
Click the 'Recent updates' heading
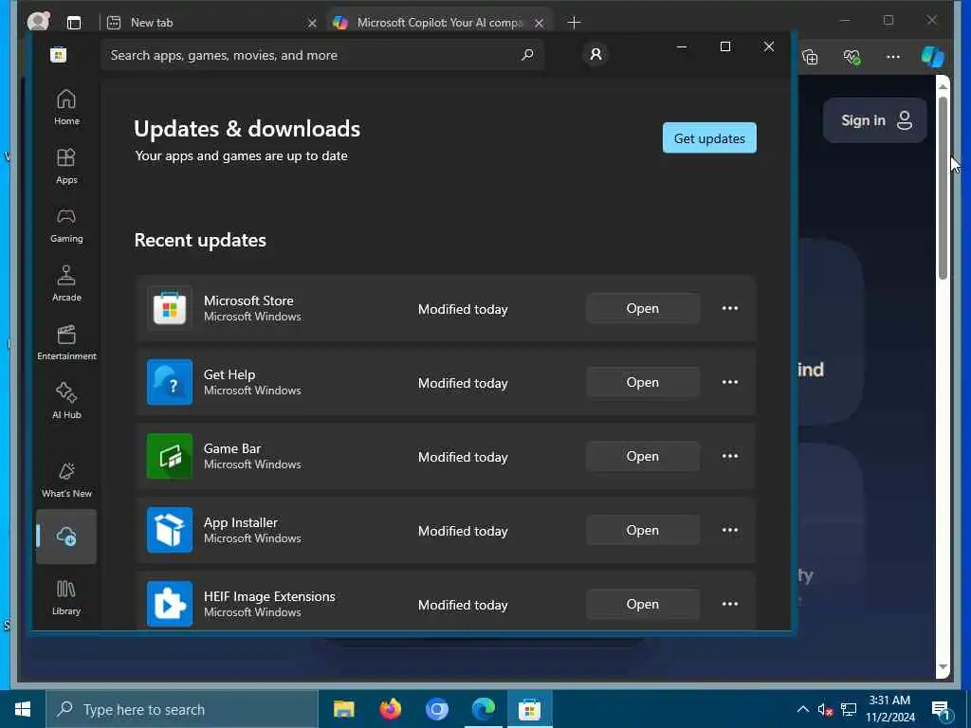(x=200, y=240)
